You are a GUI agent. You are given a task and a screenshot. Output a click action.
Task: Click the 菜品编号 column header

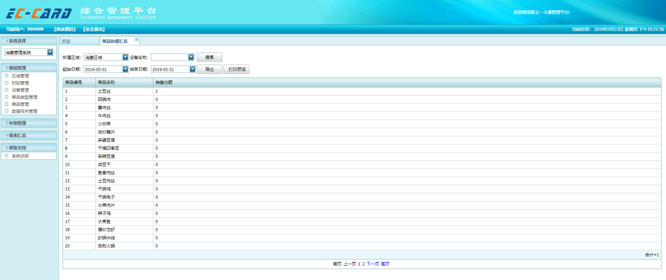[79, 82]
